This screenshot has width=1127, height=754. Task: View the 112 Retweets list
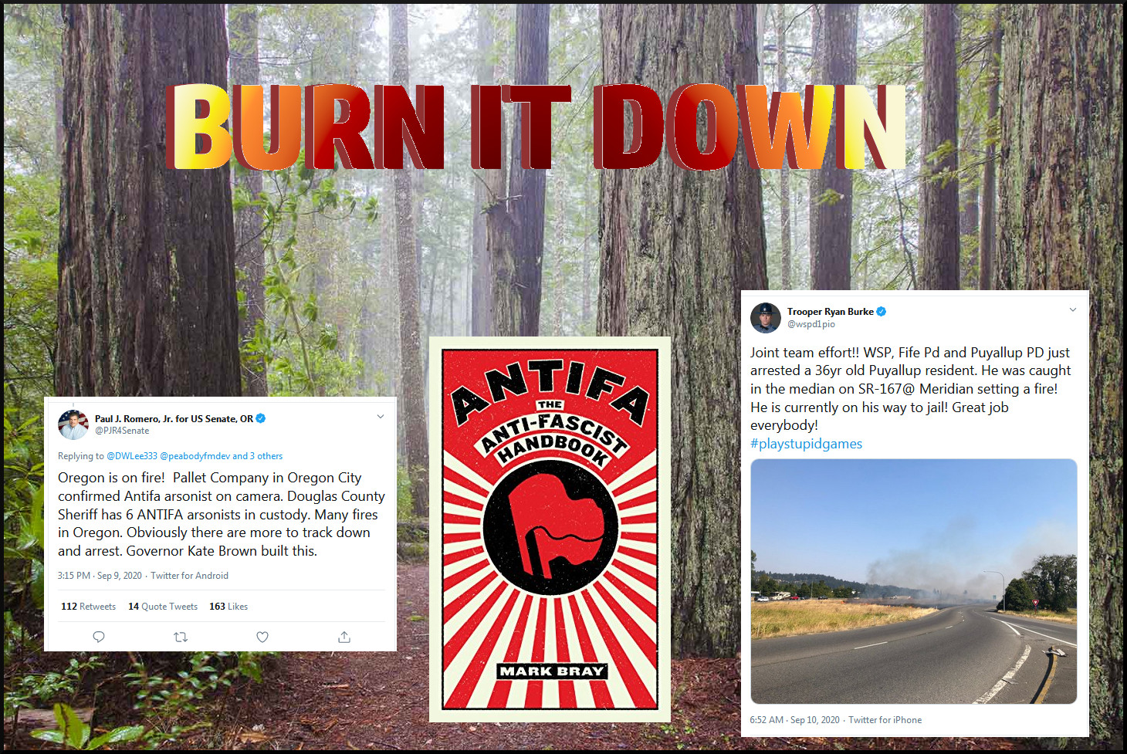coord(89,607)
